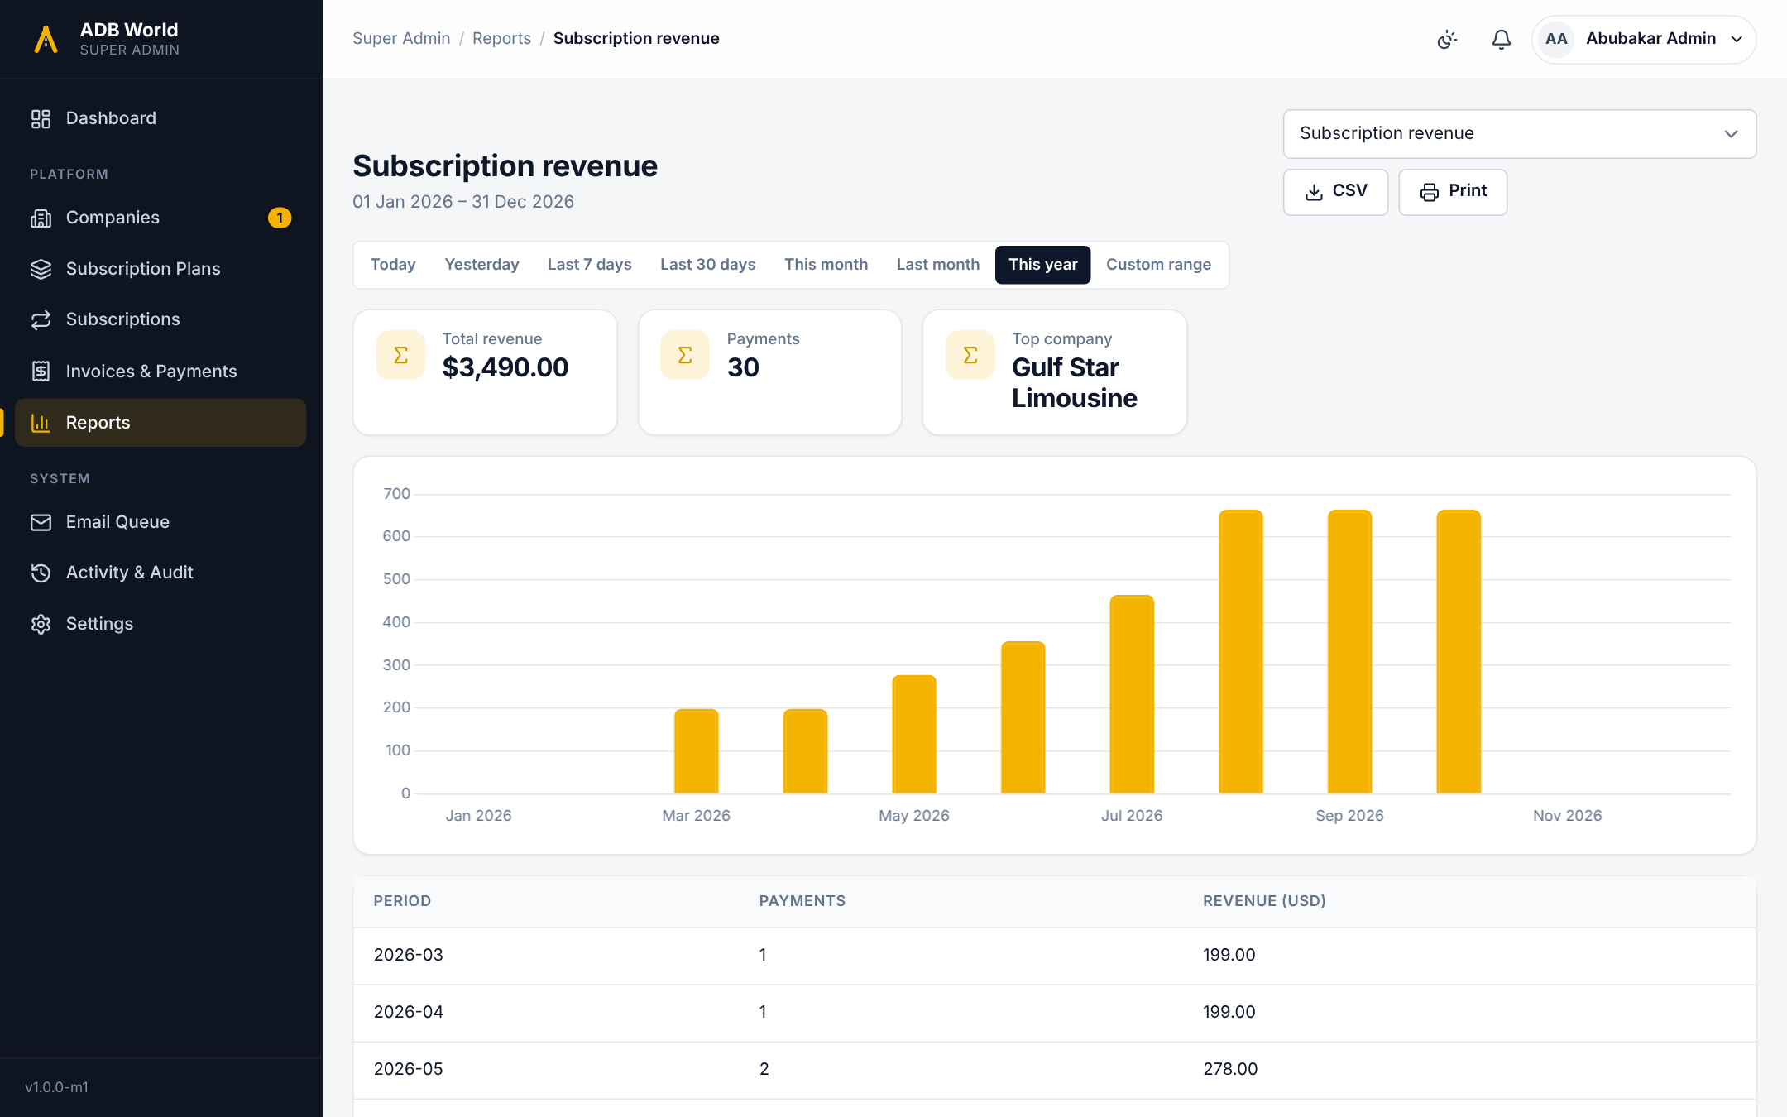
Task: Click the Companies notification badge
Action: click(x=280, y=218)
